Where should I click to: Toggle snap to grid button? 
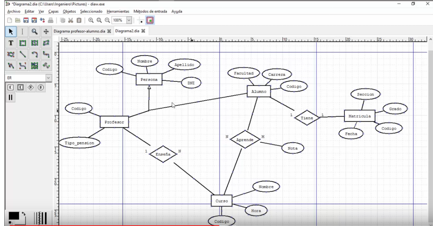point(141,20)
